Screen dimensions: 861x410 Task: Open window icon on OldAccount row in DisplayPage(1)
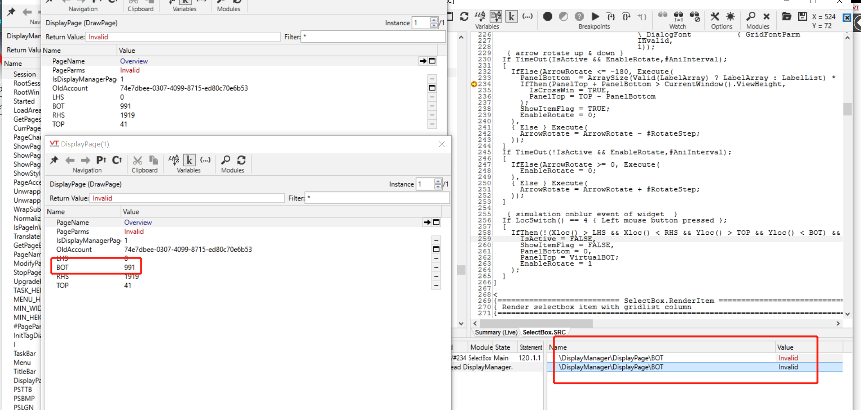tap(436, 249)
